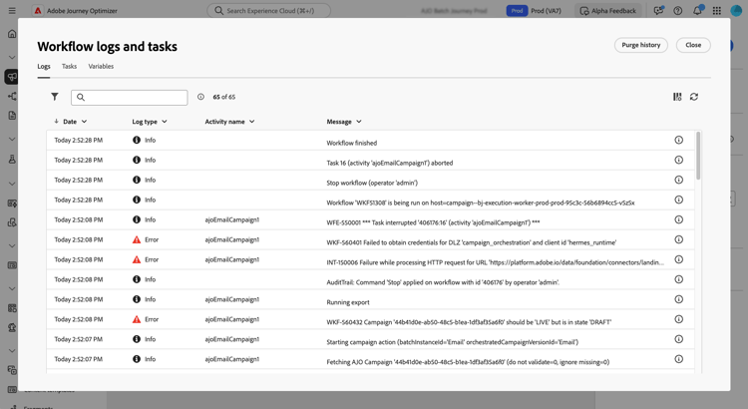Open details for 'Workflow finished' log row
748x409 pixels.
(678, 141)
